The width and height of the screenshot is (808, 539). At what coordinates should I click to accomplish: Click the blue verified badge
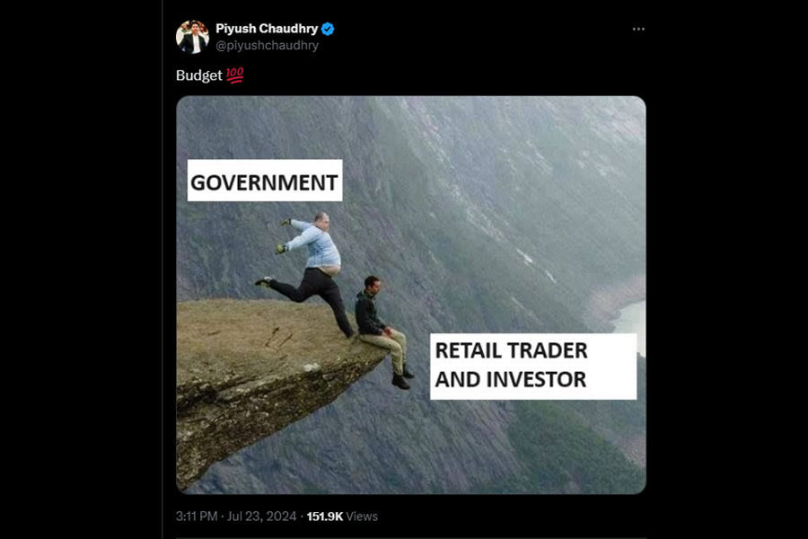coord(328,29)
